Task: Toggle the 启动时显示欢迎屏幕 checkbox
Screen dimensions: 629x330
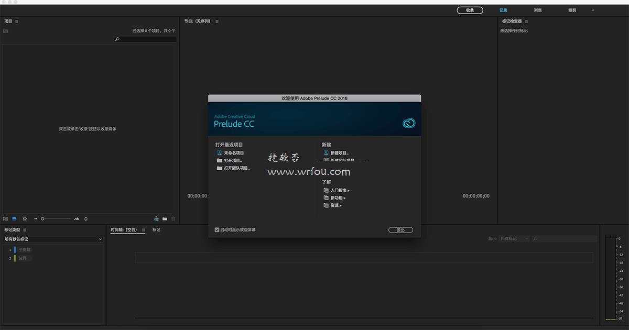Action: tap(217, 230)
